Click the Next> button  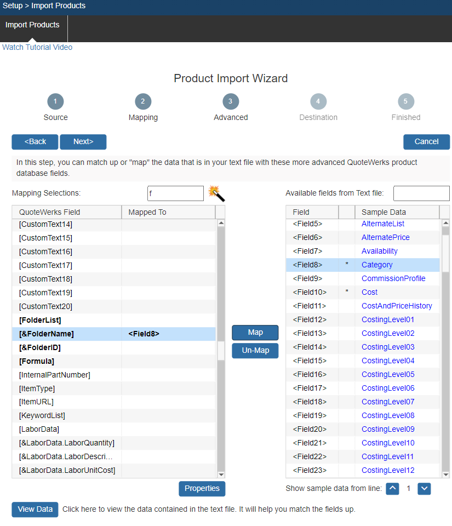click(x=83, y=142)
